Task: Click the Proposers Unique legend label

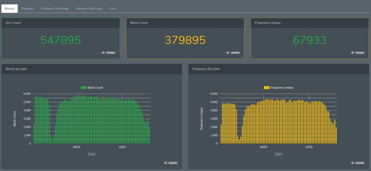Action: (x=282, y=87)
